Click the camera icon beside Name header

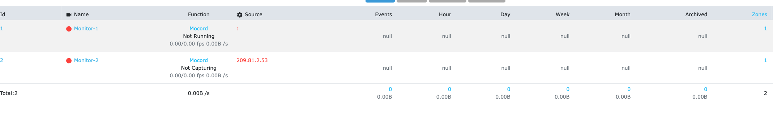[x=69, y=15]
